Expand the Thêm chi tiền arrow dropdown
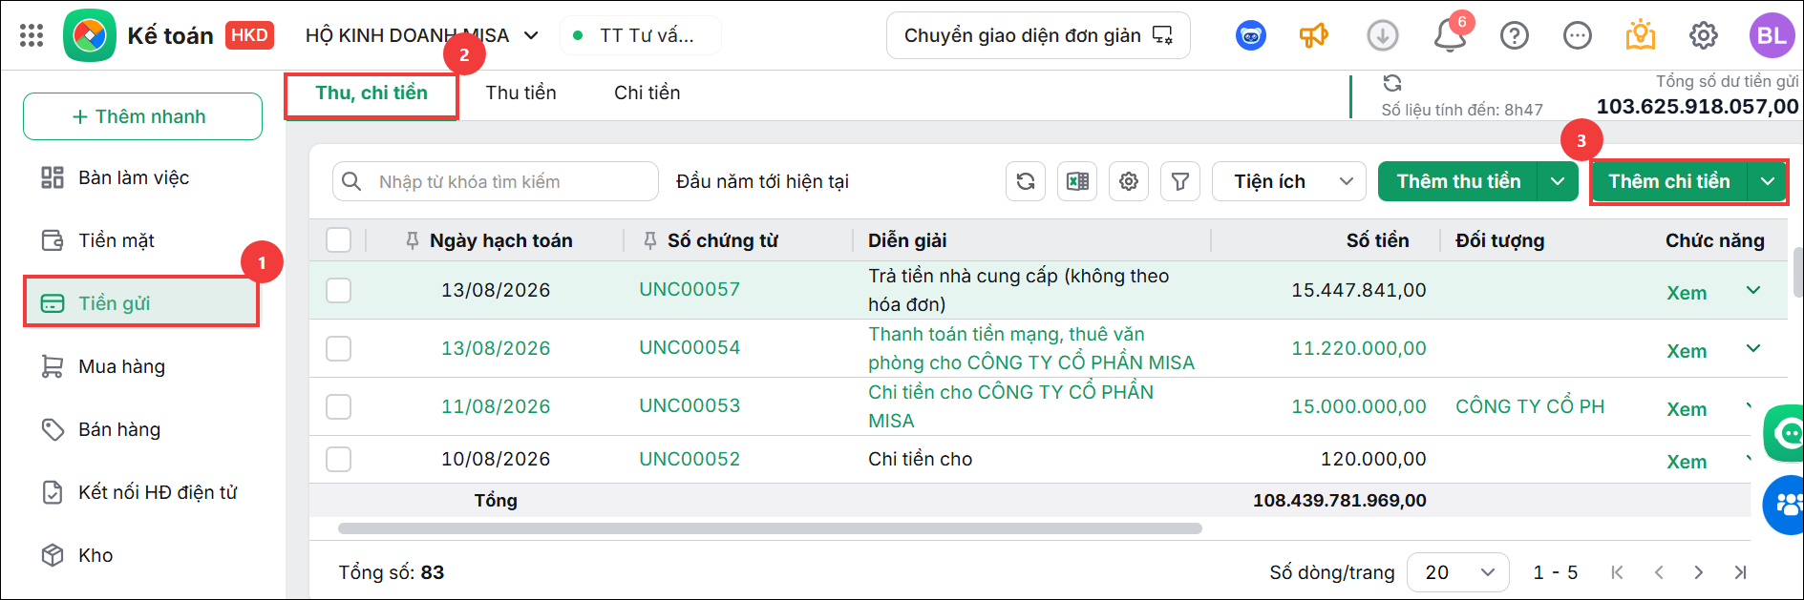Viewport: 1804px width, 600px height. point(1768,181)
